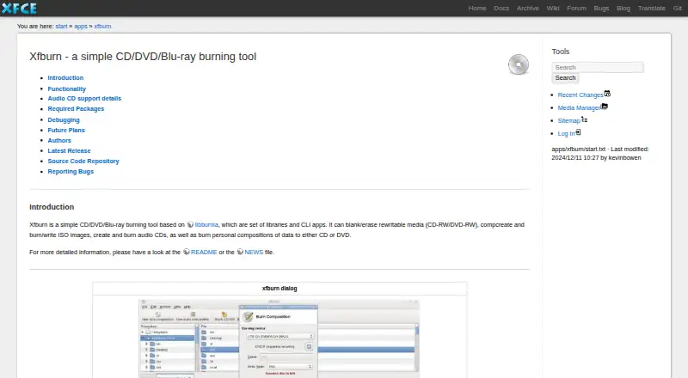Jump to Introduction in table of contents
The image size is (688, 378).
pos(65,77)
